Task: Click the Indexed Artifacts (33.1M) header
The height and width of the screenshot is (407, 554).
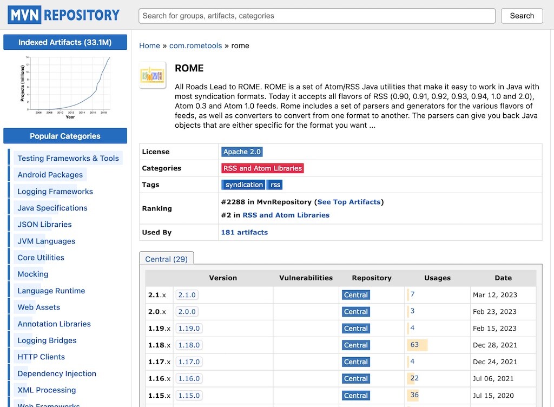Action: 65,42
